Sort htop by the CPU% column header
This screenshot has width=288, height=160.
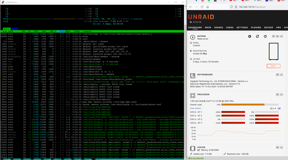pos(61,32)
